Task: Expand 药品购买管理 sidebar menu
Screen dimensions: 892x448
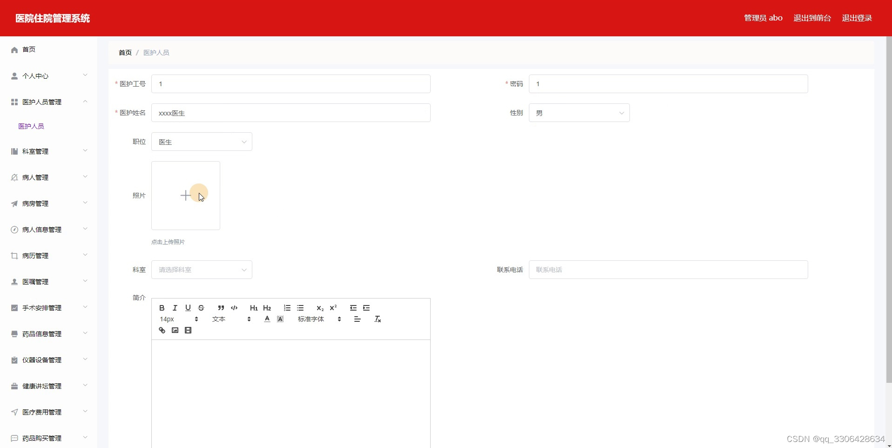Action: click(48, 438)
